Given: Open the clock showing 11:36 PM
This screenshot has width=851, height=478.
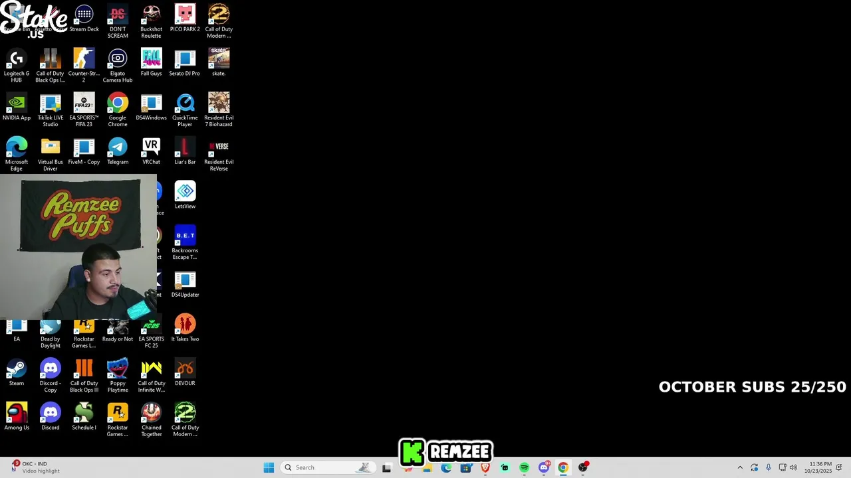Looking at the screenshot, I should pyautogui.click(x=818, y=467).
